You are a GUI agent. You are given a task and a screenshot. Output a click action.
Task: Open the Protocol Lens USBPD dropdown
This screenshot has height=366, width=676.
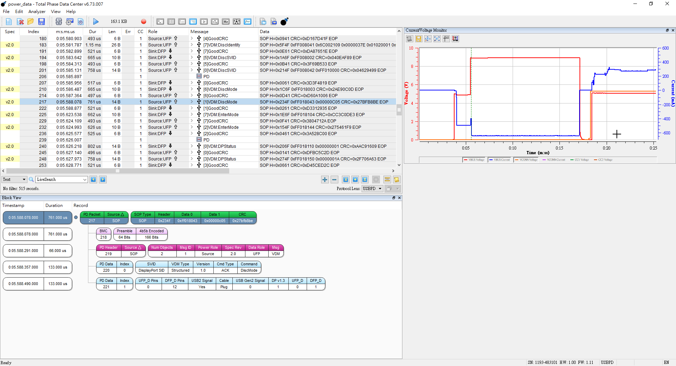click(372, 189)
